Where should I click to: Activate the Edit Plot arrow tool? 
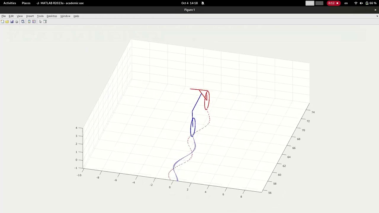(x=40, y=22)
